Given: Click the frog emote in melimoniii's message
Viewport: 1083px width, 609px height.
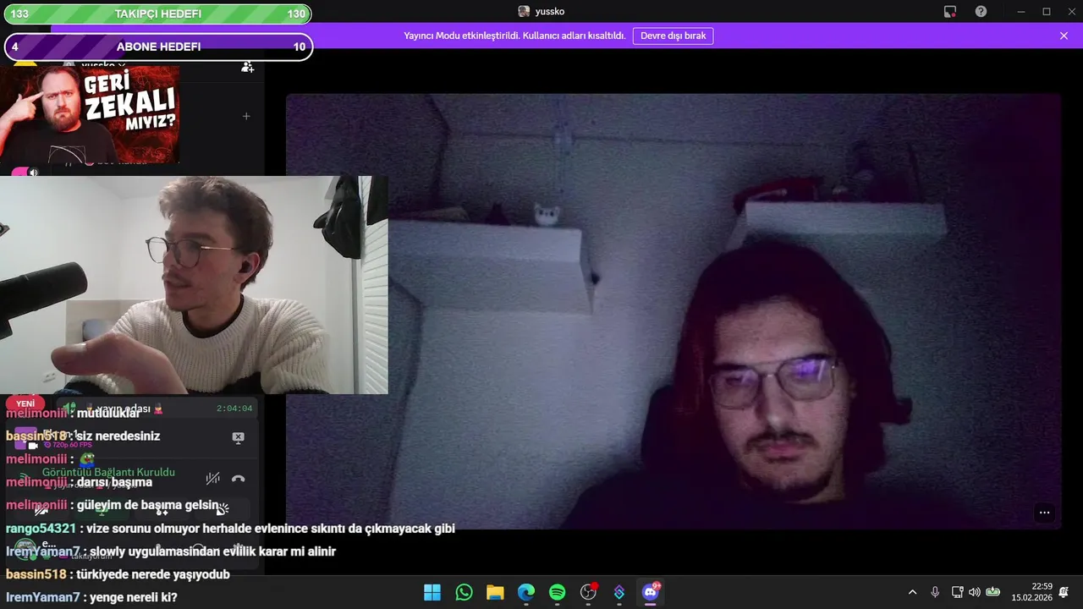Looking at the screenshot, I should (x=86, y=459).
